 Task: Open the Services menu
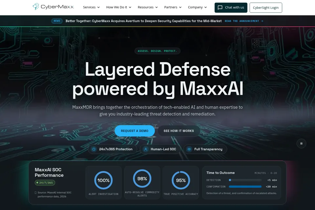tap(92, 7)
